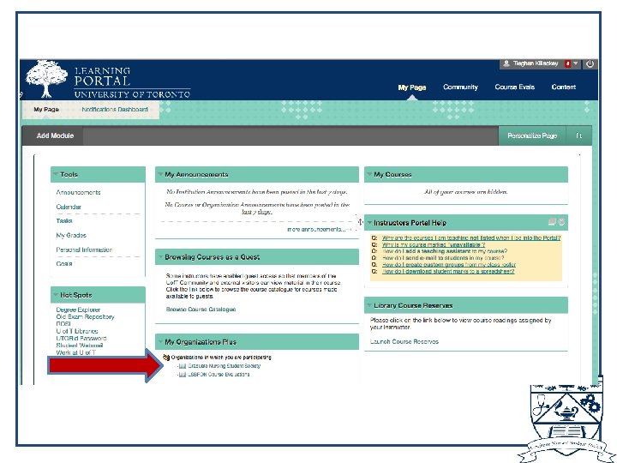Screen dimensions: 617x463
Task: Click the icon beside Graduate Nursing Student Society
Action: tap(183, 366)
